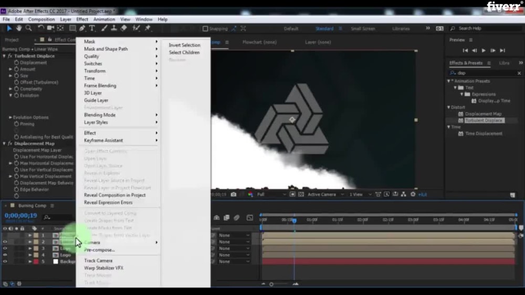Select the Hand tool
The height and width of the screenshot is (295, 525).
[19, 28]
